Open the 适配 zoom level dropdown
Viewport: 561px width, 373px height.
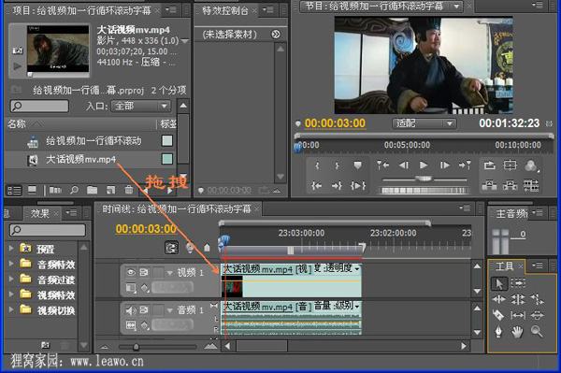[424, 123]
